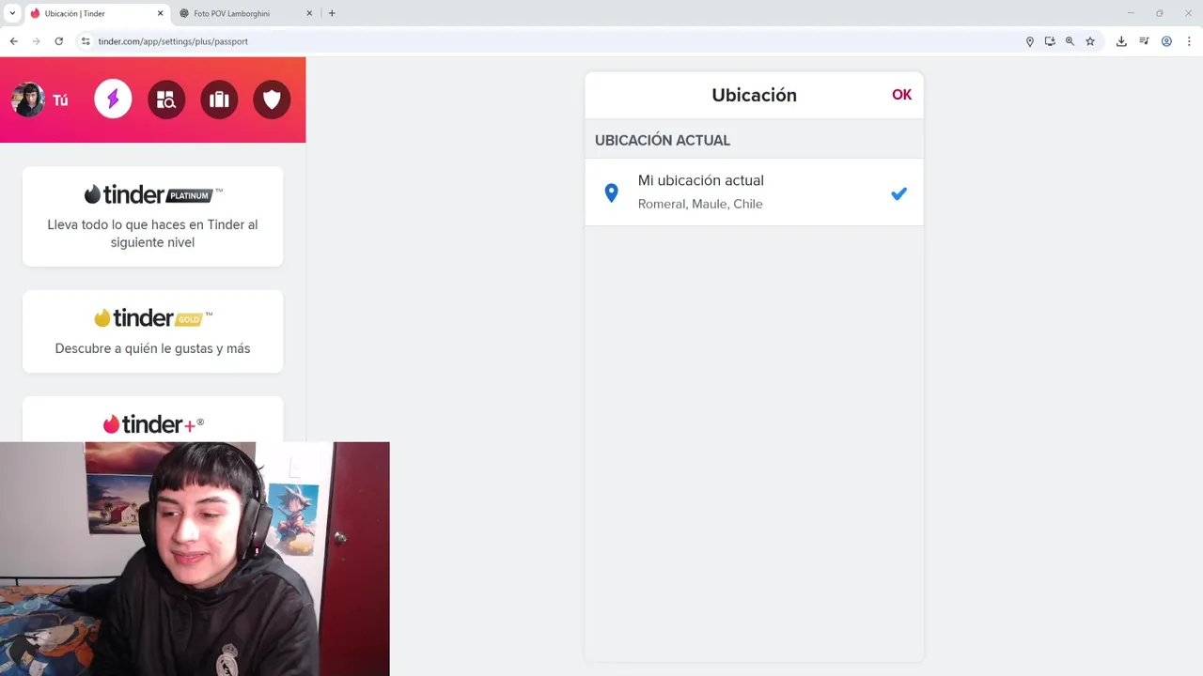Open the Boost lightning icon
This screenshot has height=676, width=1203.
[113, 99]
